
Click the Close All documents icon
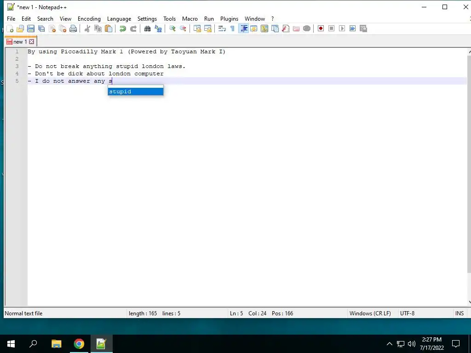click(x=63, y=28)
